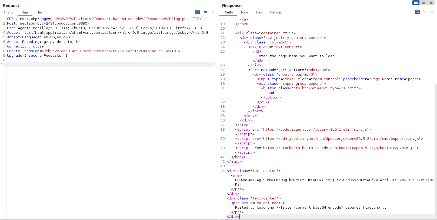
Task: Click the base64 string PD9waHAKICAgICRmbGFn in the response
Action: click(334, 180)
